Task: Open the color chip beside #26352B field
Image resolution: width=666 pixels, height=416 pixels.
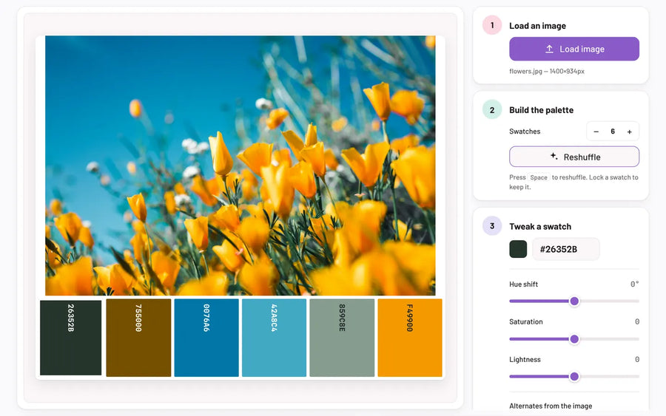Action: tap(518, 249)
